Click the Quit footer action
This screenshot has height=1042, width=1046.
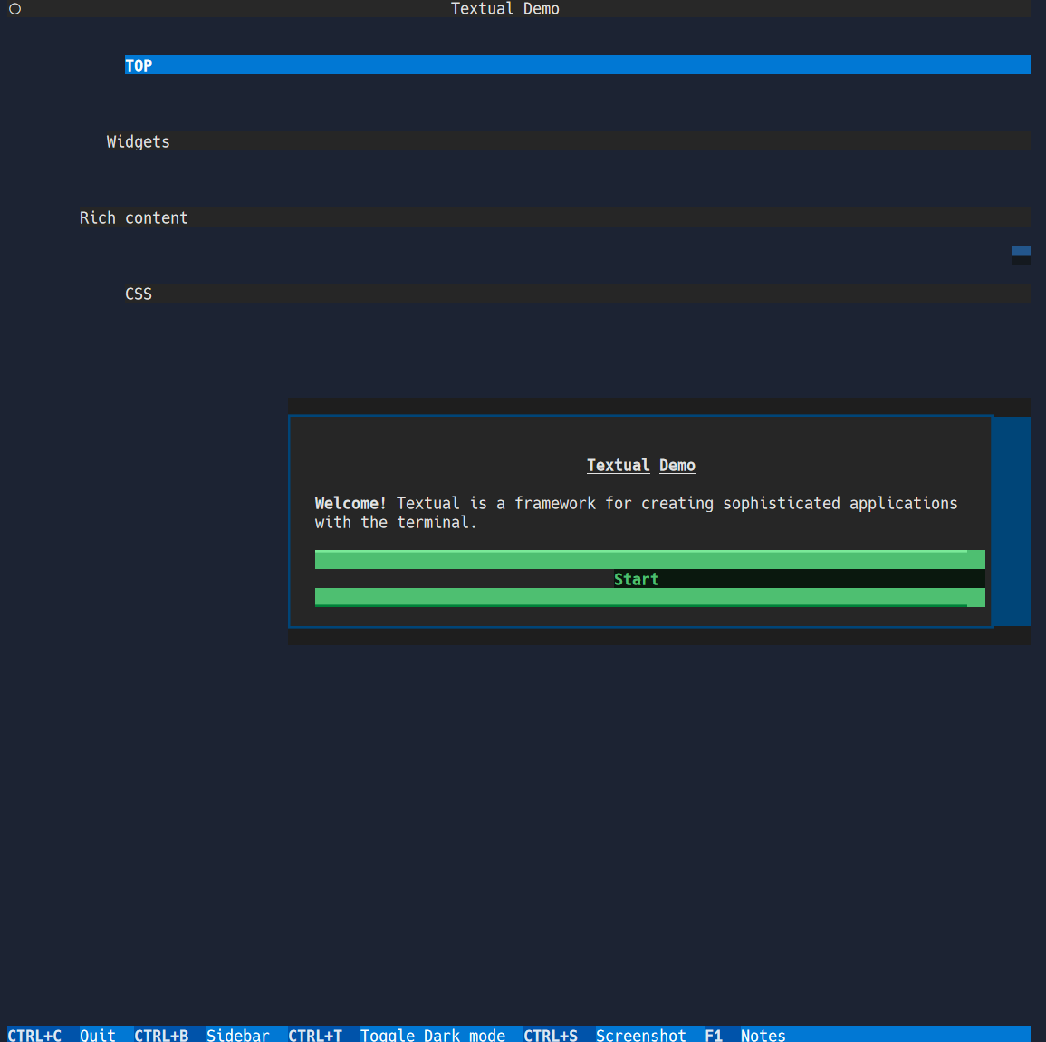(x=98, y=1035)
